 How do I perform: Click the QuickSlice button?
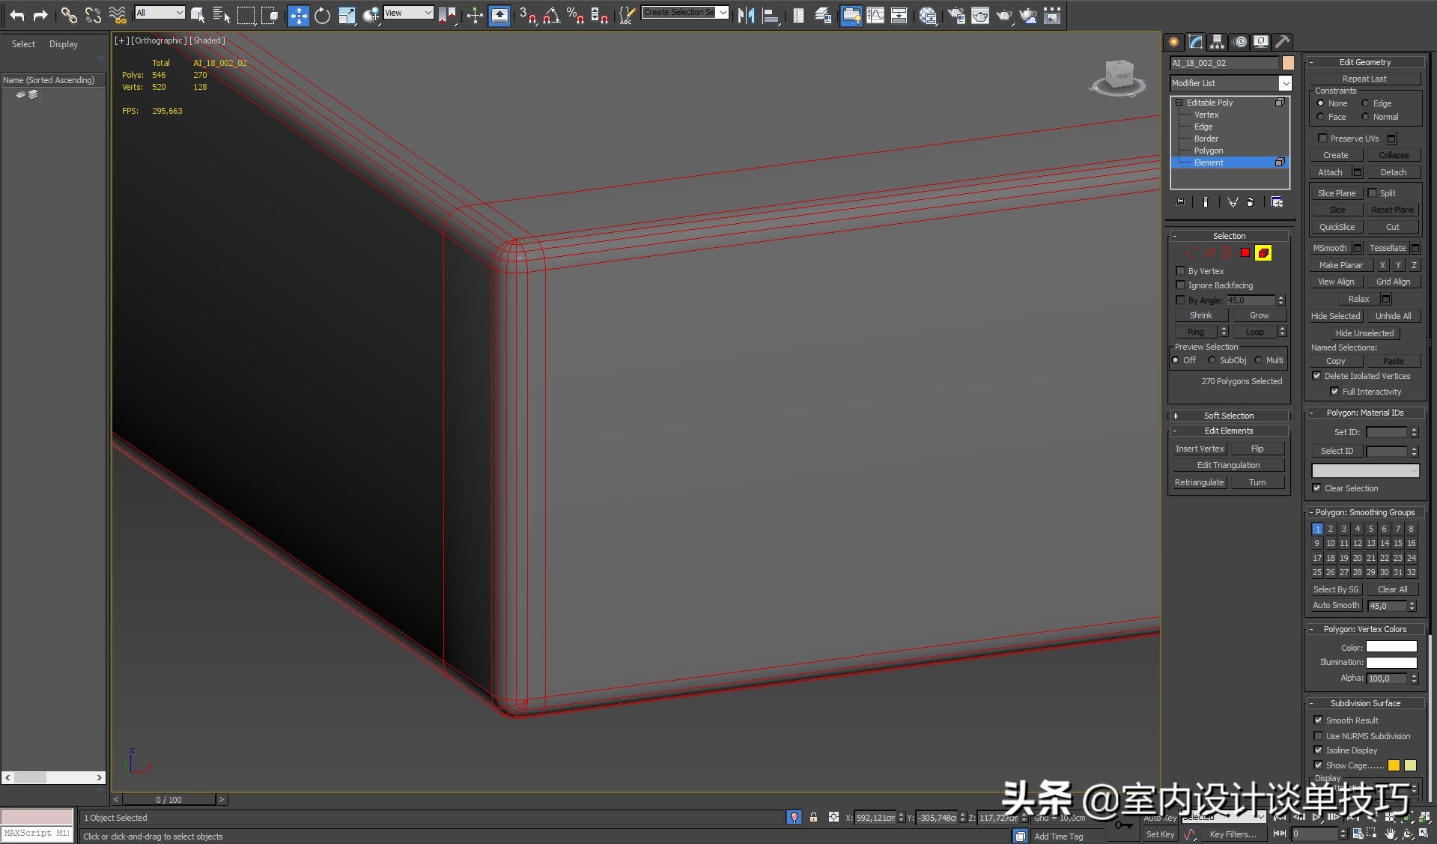click(x=1336, y=227)
